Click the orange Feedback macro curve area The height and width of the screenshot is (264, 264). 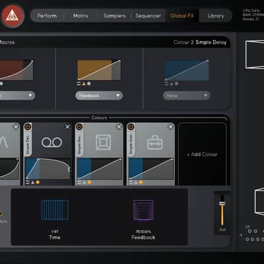click(x=99, y=70)
